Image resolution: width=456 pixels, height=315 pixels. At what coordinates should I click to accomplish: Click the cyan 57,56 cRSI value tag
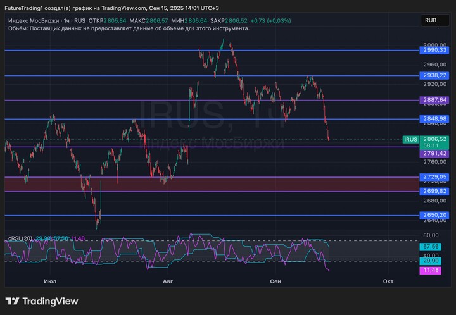(x=431, y=247)
